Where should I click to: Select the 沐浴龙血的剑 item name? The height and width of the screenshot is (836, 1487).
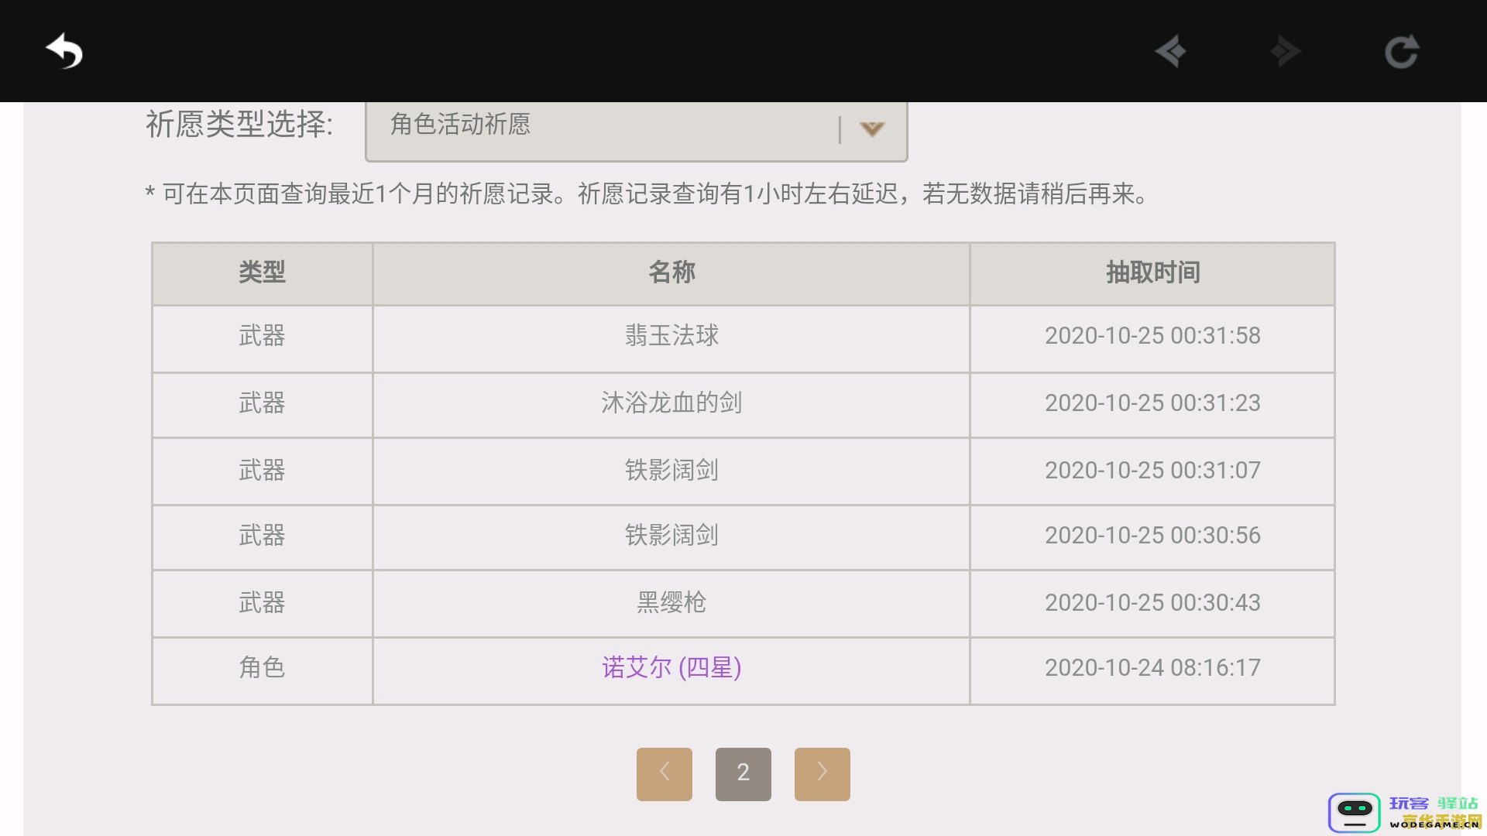tap(671, 403)
